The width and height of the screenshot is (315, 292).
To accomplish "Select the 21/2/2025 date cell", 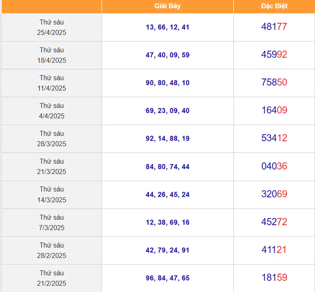I will click(52, 278).
